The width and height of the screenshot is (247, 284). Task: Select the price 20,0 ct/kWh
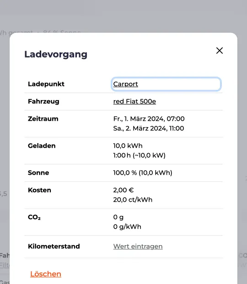pos(133,200)
